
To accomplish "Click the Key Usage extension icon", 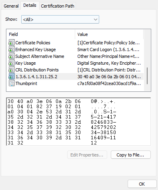I will (12, 63).
